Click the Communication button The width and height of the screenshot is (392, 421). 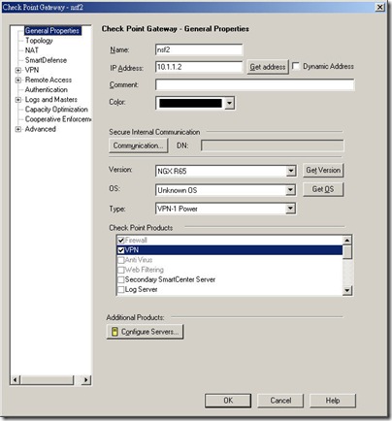[139, 146]
